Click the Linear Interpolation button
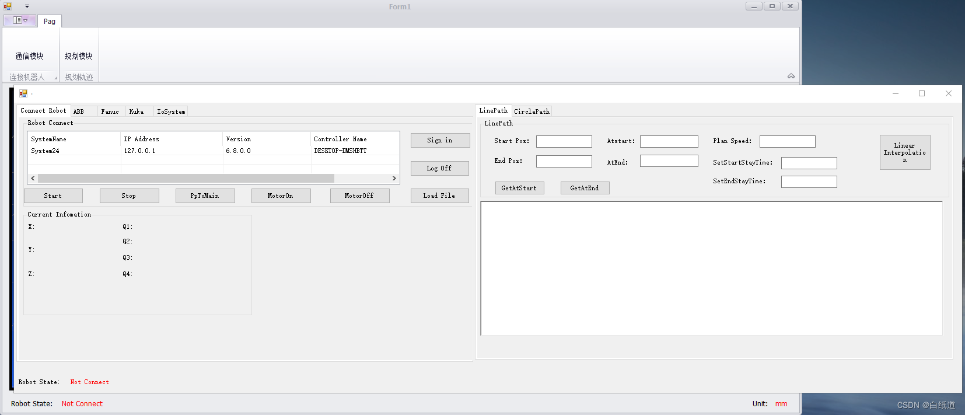Viewport: 965px width, 415px height. point(905,152)
